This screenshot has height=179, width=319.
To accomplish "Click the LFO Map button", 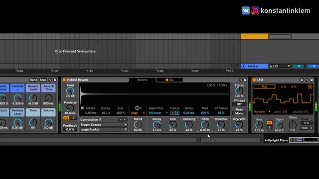I will [264, 87].
